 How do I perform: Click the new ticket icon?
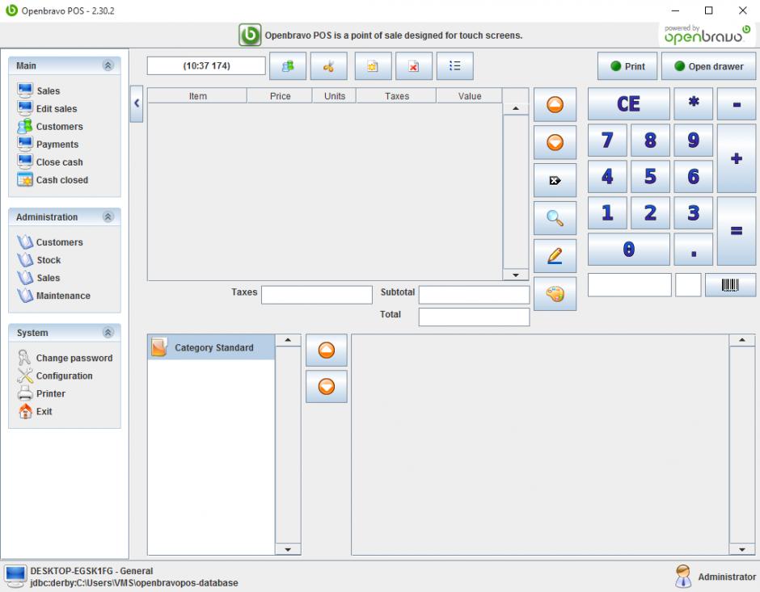click(x=373, y=66)
